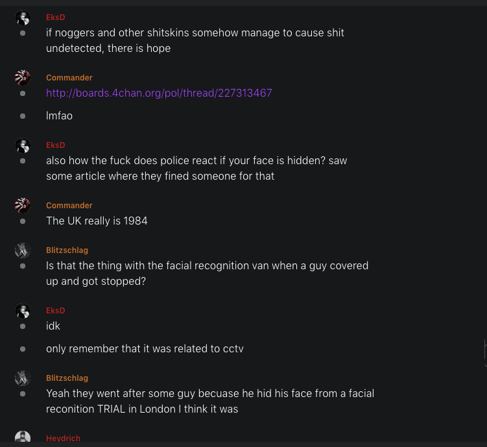This screenshot has width=487, height=447.
Task: Open Blitzschlag's avatar beside the facial recognition van question
Action: tap(23, 251)
